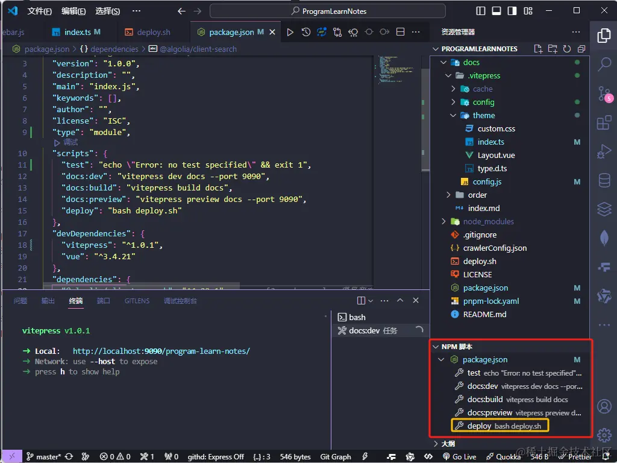Toggle githd Express Off in status bar
The height and width of the screenshot is (463, 617).
tap(216, 457)
